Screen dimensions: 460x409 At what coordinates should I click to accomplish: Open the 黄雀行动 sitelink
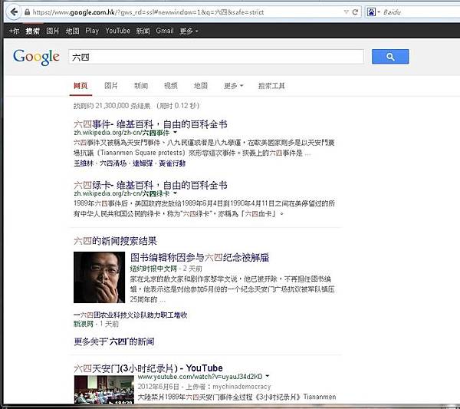(x=172, y=163)
